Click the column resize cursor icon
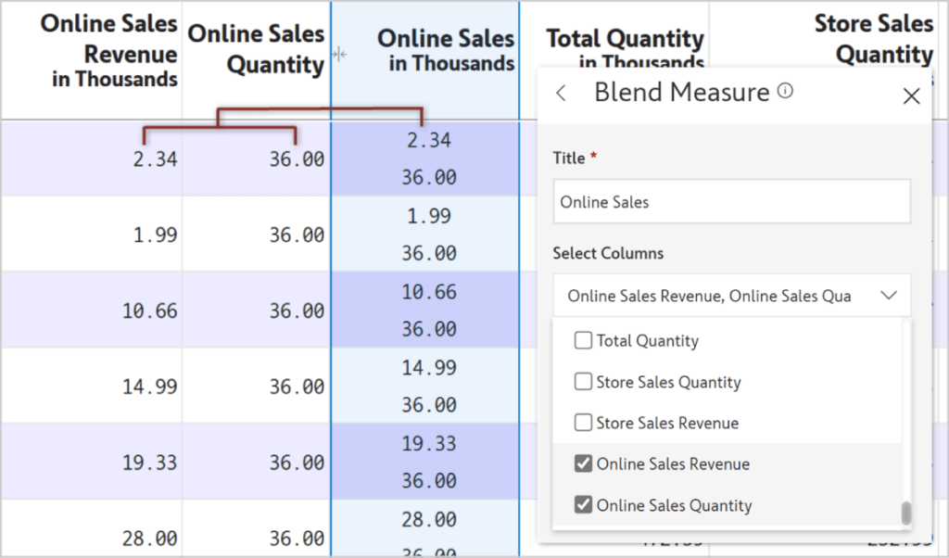This screenshot has height=558, width=949. 339,55
